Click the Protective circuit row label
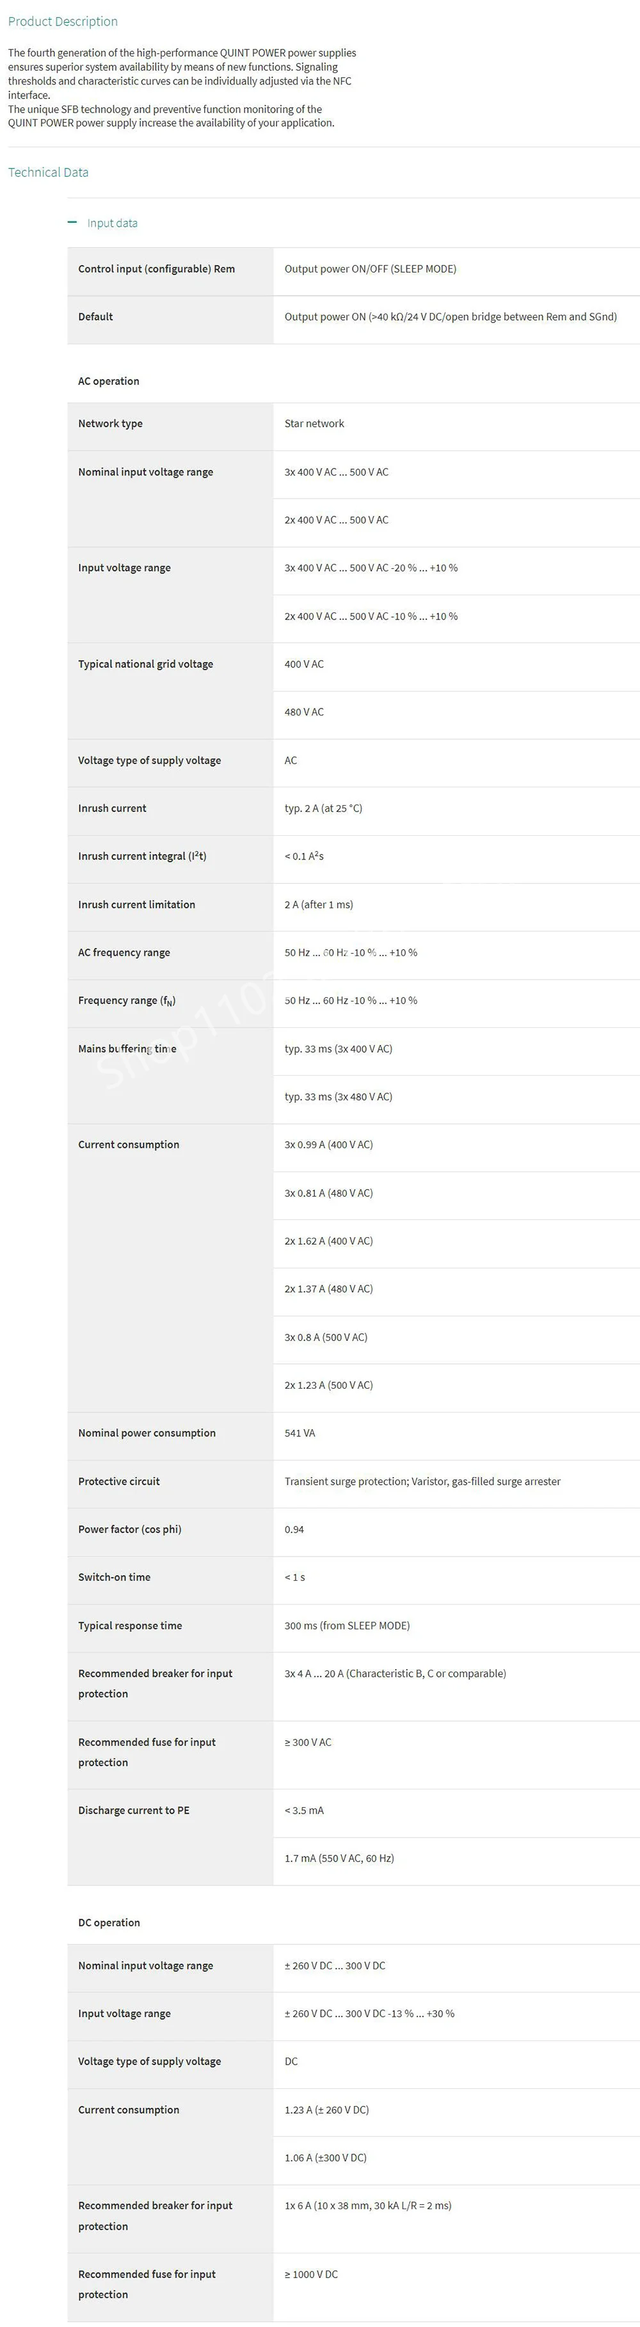Viewport: 640px width, 2327px height. click(x=118, y=1482)
